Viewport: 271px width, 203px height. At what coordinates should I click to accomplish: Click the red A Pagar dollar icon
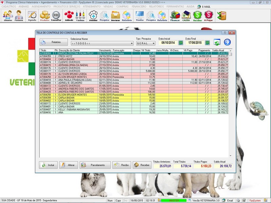[209, 16]
